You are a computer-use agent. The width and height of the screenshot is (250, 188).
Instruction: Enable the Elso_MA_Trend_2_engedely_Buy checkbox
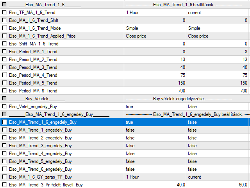(4, 138)
